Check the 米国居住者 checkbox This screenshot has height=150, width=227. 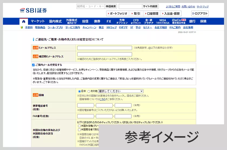pyautogui.click(x=79, y=130)
